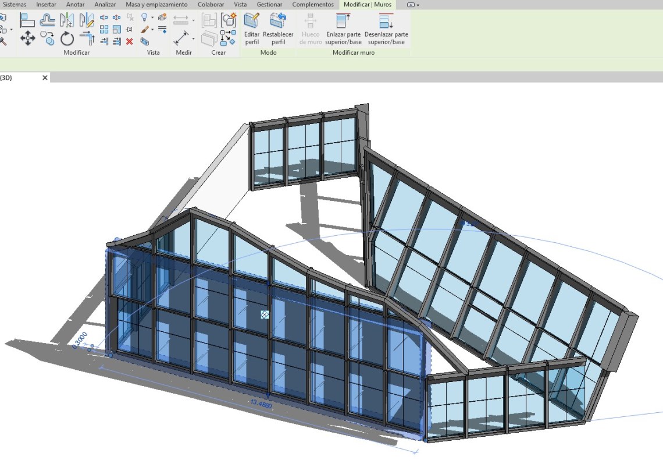This screenshot has height=467, width=663.
Task: Open Masa y emplazamiento tab
Action: [156, 5]
